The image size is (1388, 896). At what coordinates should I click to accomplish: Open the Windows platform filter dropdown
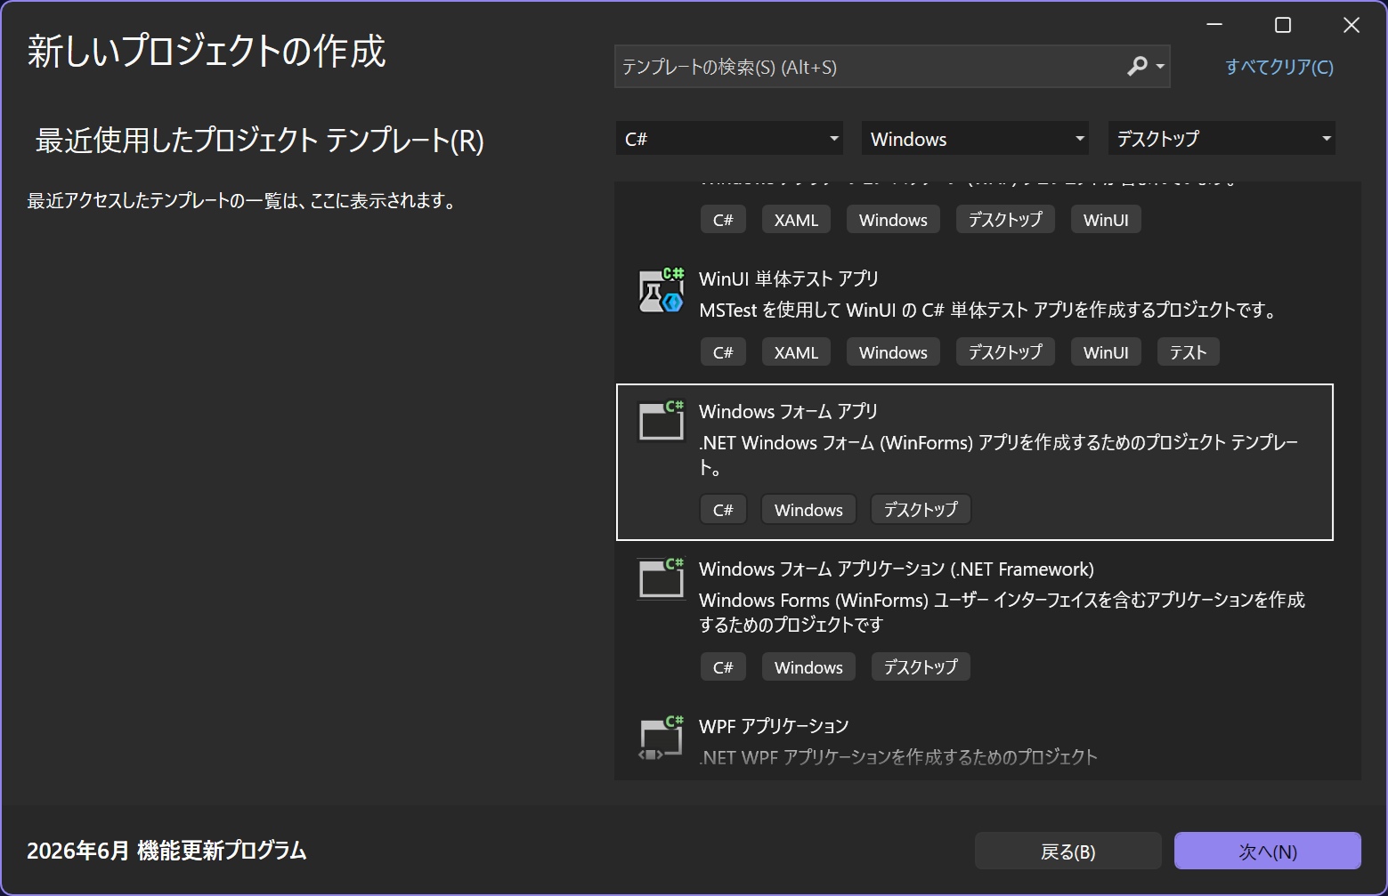[x=975, y=138]
